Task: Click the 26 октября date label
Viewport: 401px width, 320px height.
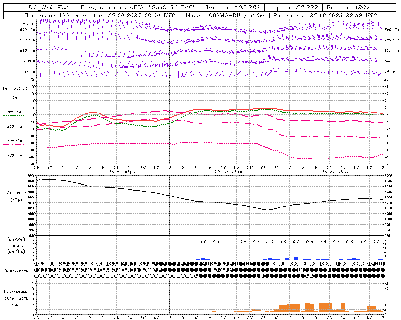Action: [122, 172]
